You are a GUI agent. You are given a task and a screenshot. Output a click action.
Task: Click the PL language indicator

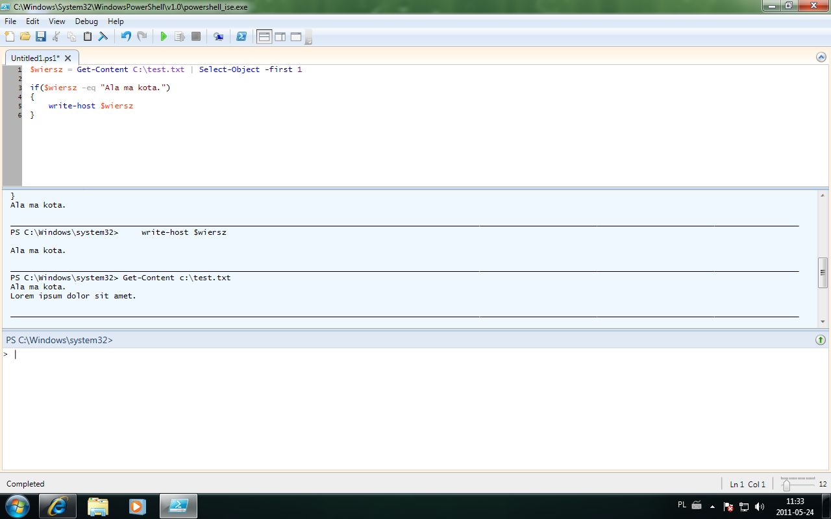coord(682,505)
